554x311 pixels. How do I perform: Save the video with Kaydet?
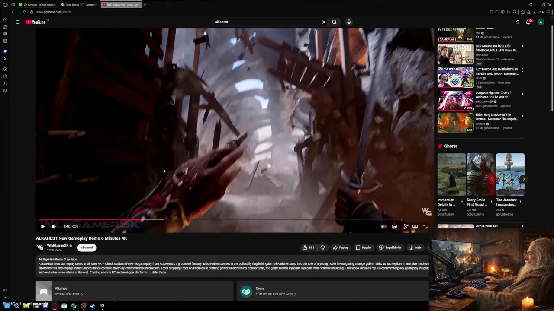point(364,248)
